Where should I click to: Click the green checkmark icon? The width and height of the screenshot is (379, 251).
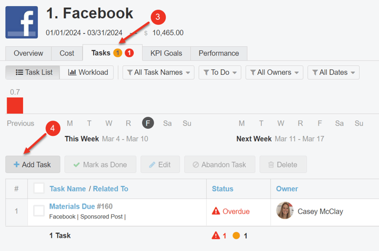click(x=77, y=165)
